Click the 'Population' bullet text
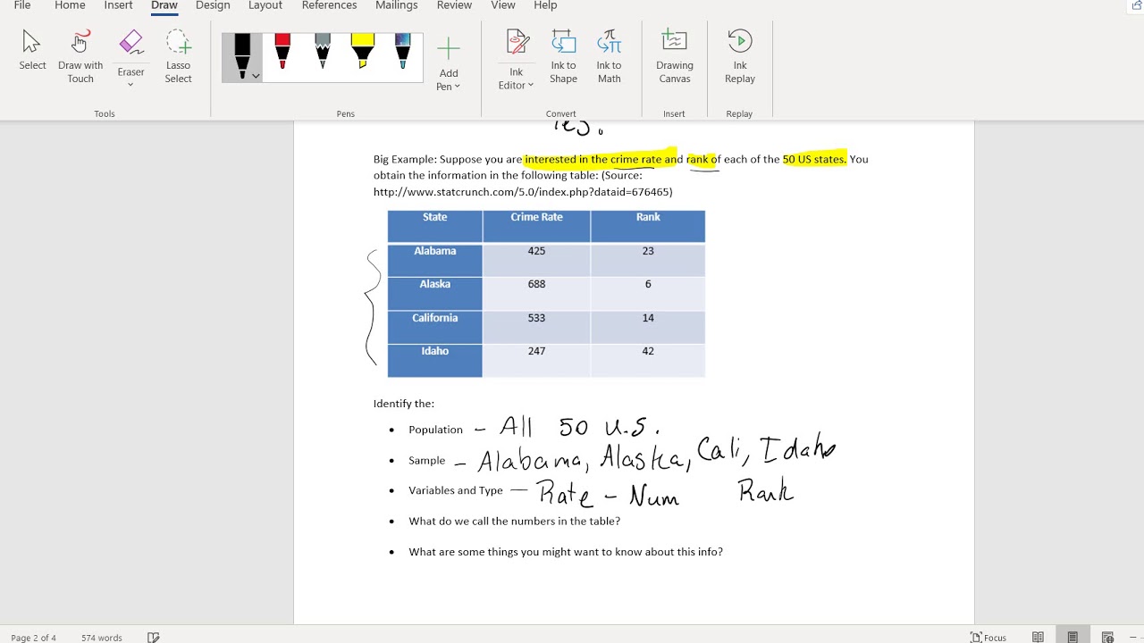1144x643 pixels. pyautogui.click(x=435, y=430)
